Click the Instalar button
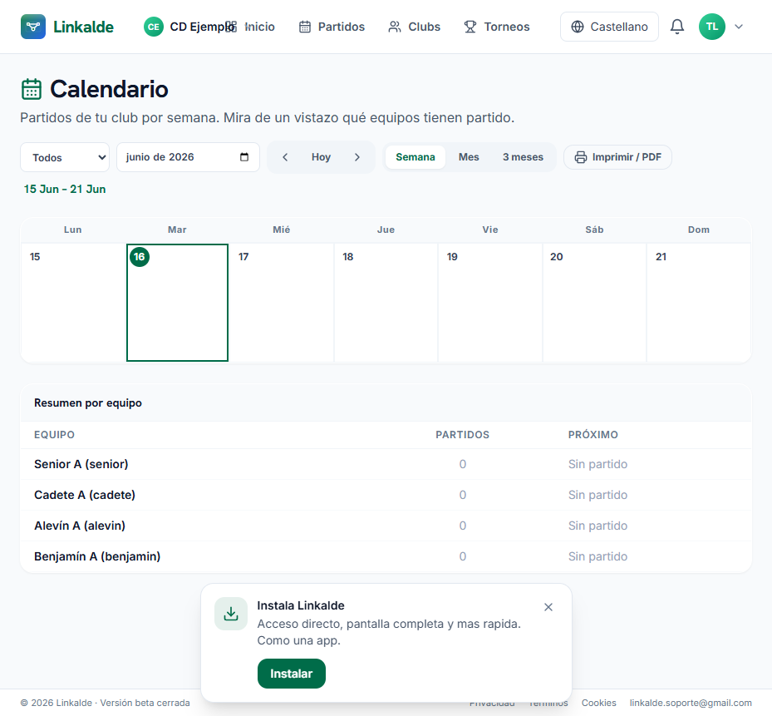 click(292, 674)
